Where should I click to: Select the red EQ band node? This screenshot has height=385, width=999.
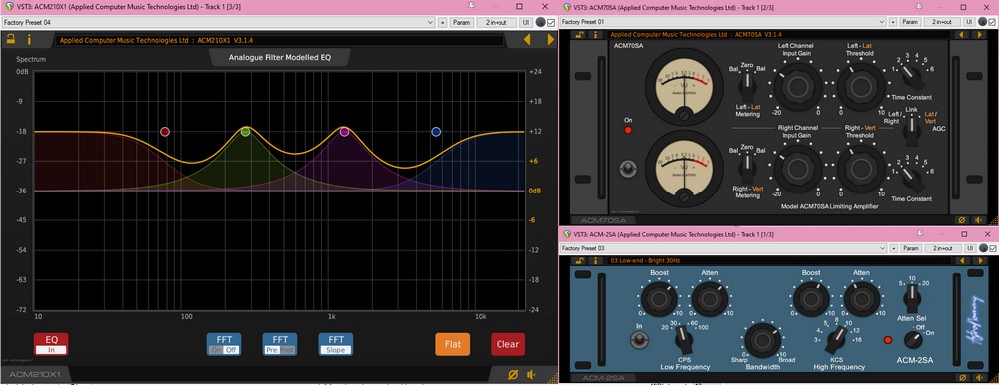165,132
